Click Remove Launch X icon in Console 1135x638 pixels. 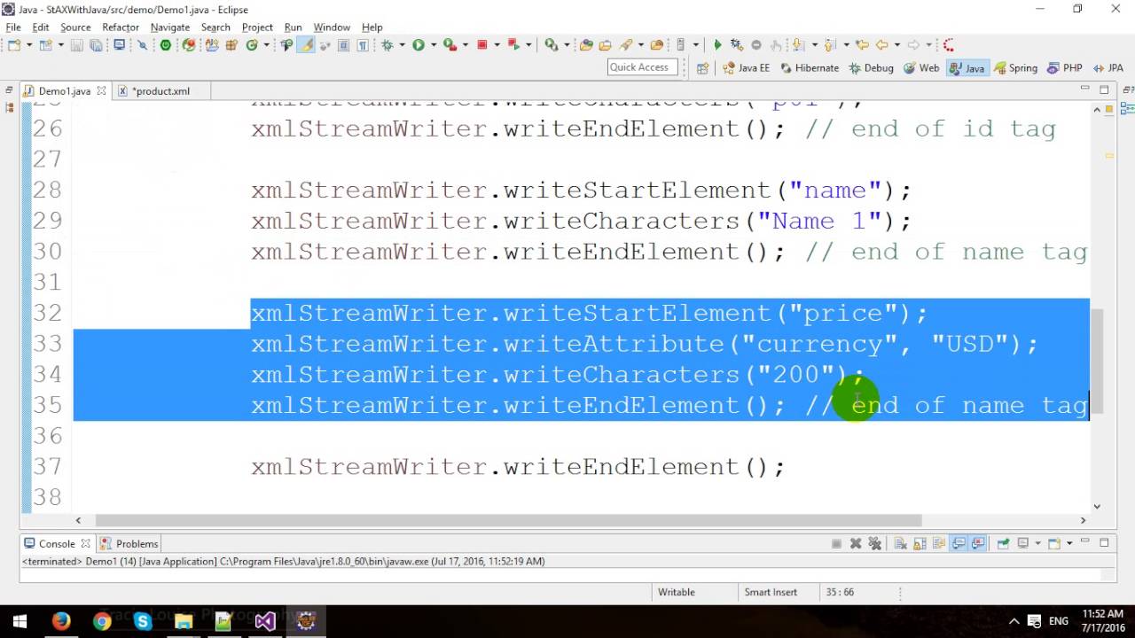pyautogui.click(x=856, y=543)
